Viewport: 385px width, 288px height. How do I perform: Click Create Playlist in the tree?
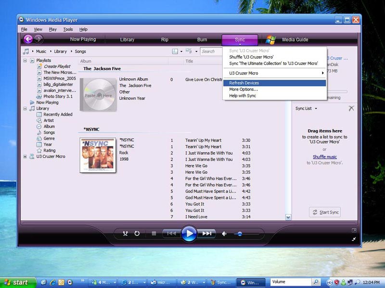point(57,66)
